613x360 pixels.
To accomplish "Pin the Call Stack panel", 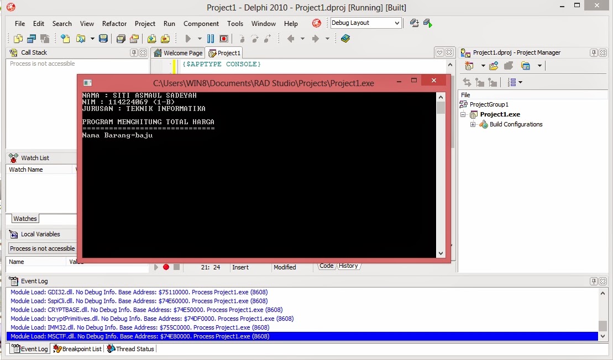I will (133, 52).
